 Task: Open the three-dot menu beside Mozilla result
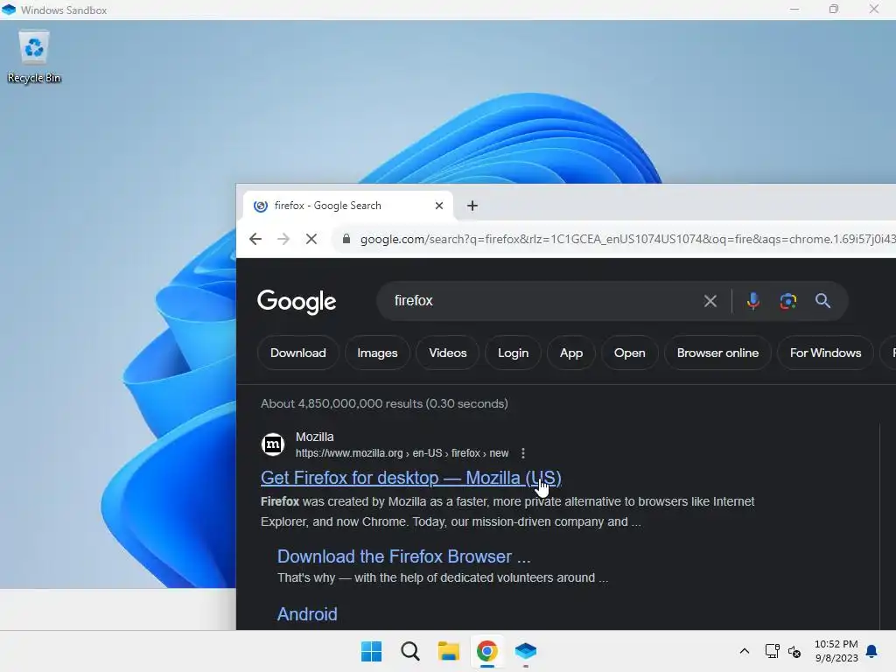pos(523,453)
